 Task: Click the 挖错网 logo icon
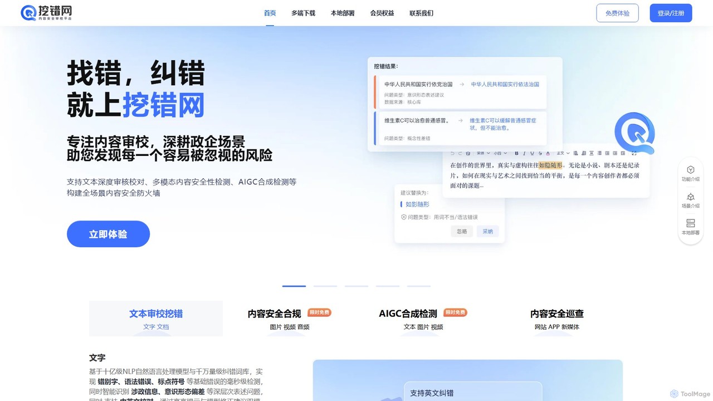click(28, 13)
